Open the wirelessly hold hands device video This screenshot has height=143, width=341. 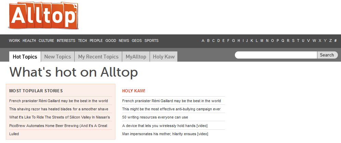pos(165,126)
